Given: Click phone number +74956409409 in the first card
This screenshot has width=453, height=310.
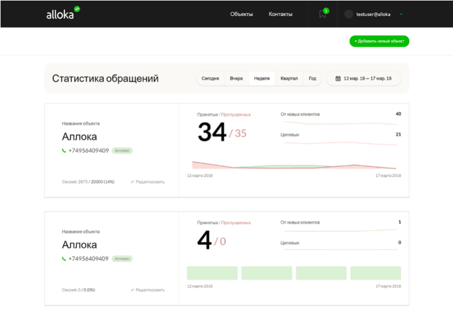Looking at the screenshot, I should coord(88,150).
